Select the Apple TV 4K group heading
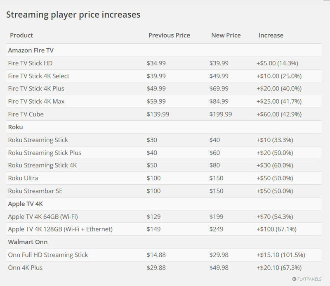The height and width of the screenshot is (286, 330). tap(26, 204)
